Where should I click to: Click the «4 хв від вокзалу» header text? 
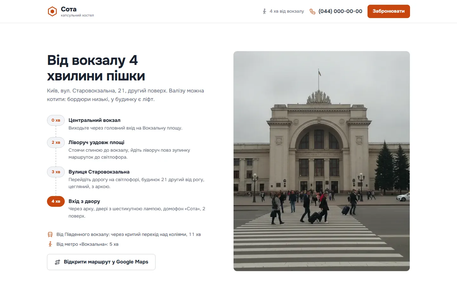pyautogui.click(x=287, y=11)
